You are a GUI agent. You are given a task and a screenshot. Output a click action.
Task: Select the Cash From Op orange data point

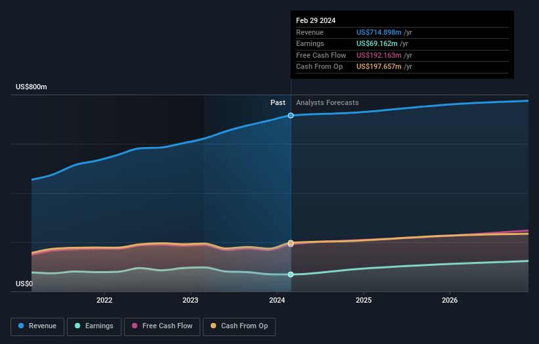pos(291,243)
